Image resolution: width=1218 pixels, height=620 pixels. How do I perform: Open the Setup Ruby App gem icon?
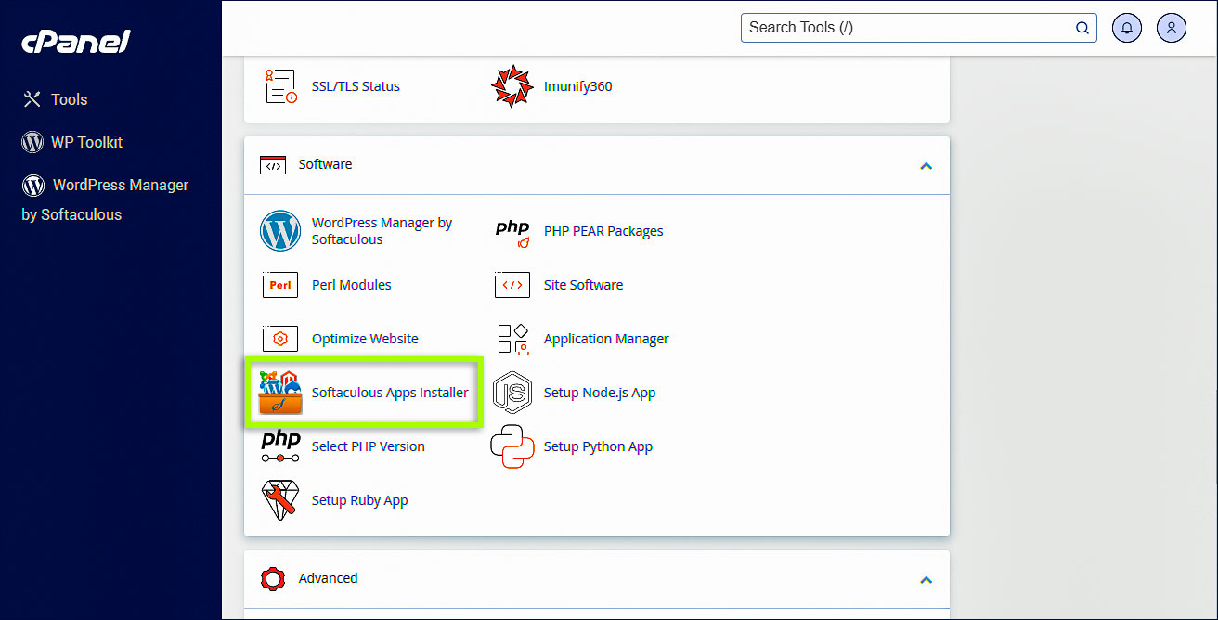coord(280,500)
